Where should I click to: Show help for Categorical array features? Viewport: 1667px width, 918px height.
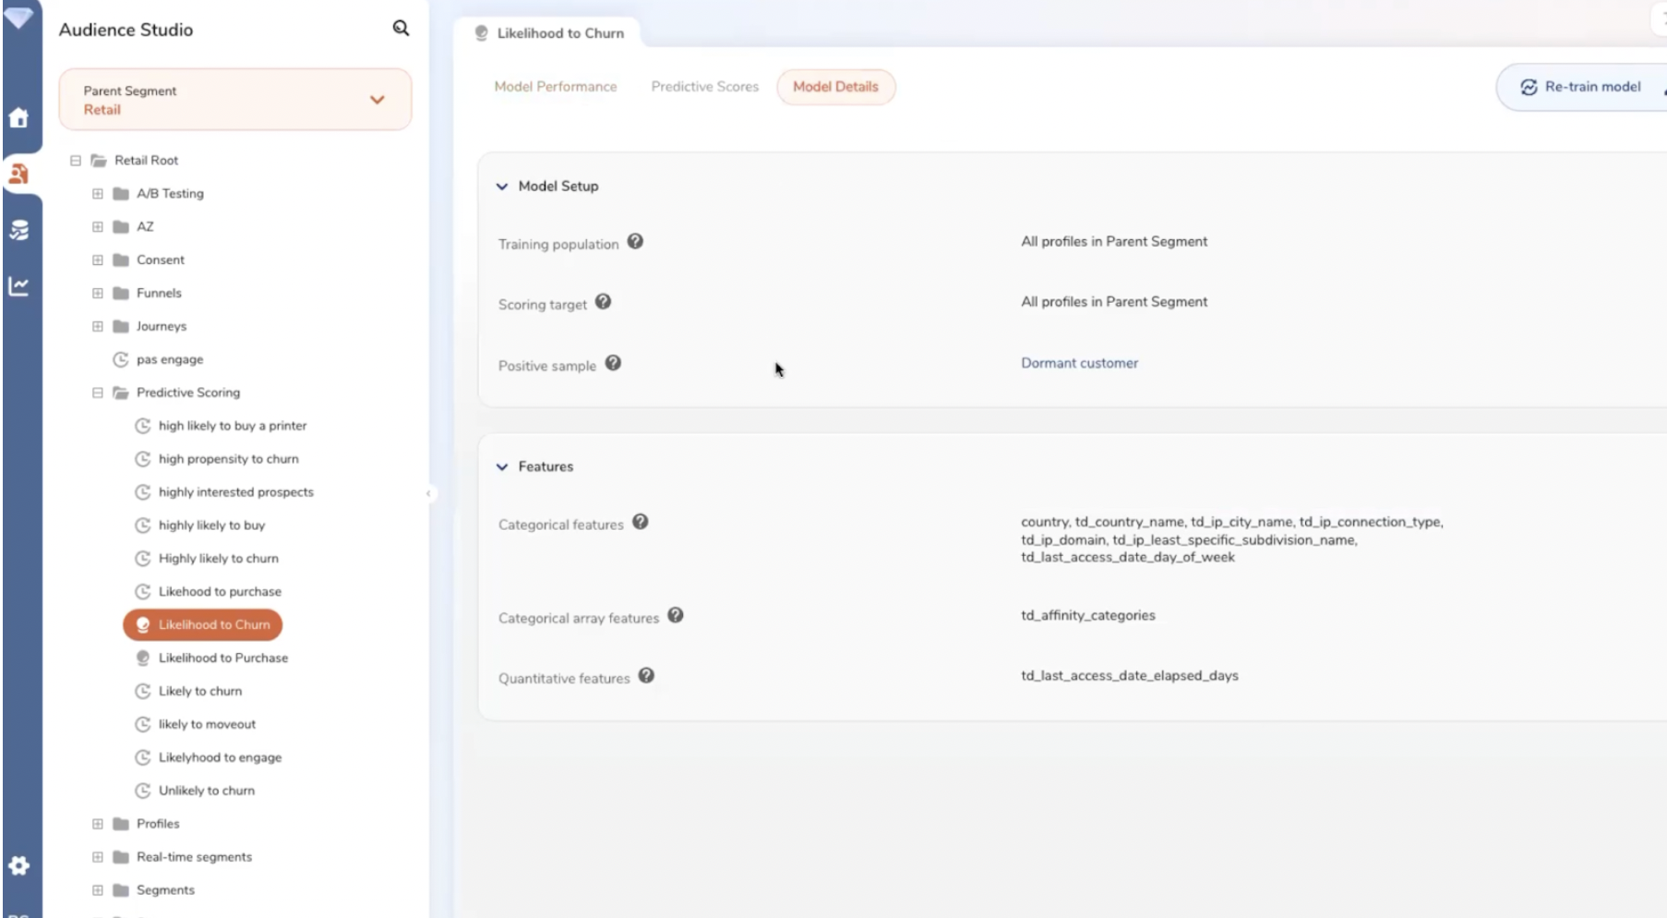pos(676,616)
